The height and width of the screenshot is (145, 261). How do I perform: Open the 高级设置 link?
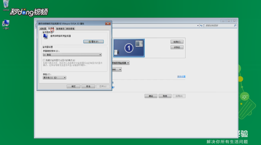[181, 77]
